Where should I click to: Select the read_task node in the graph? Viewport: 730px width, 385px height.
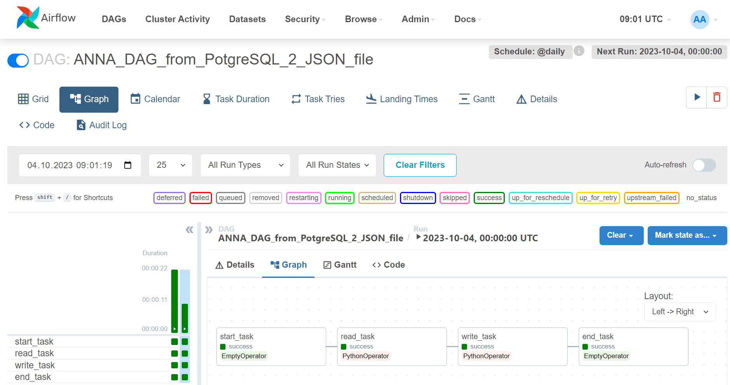point(392,347)
